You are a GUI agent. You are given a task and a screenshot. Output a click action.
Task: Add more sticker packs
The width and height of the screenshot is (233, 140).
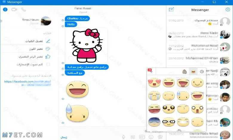point(150,71)
